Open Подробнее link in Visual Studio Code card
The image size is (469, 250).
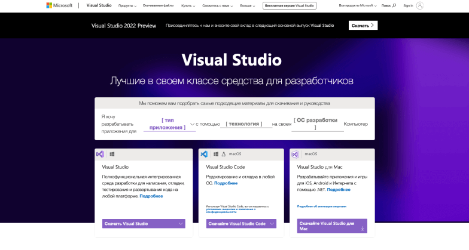pos(226,183)
